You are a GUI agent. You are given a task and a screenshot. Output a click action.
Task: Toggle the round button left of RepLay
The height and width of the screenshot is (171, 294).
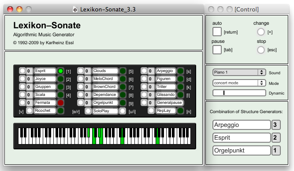[x=151, y=110]
